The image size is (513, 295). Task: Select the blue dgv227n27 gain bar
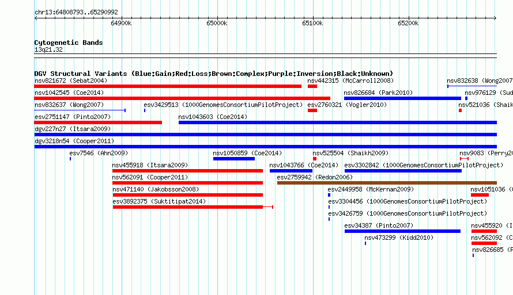(266, 135)
